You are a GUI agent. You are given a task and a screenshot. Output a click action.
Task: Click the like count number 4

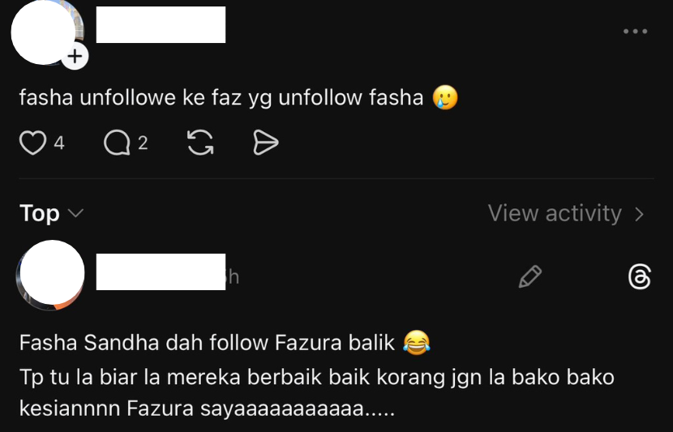click(x=59, y=143)
